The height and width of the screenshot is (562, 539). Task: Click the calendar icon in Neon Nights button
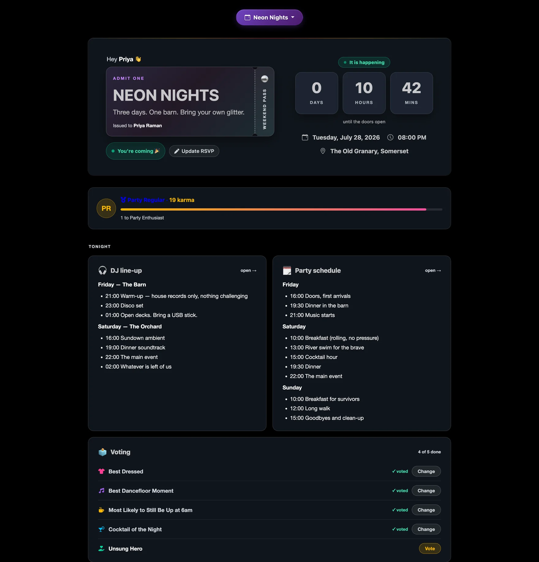pos(247,17)
